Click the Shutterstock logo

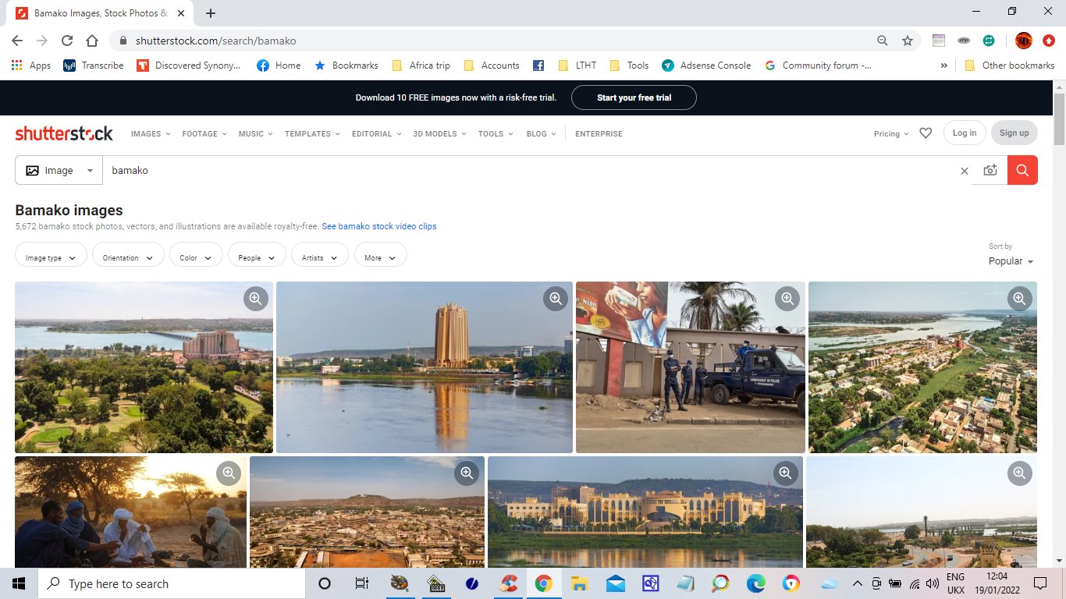[64, 133]
